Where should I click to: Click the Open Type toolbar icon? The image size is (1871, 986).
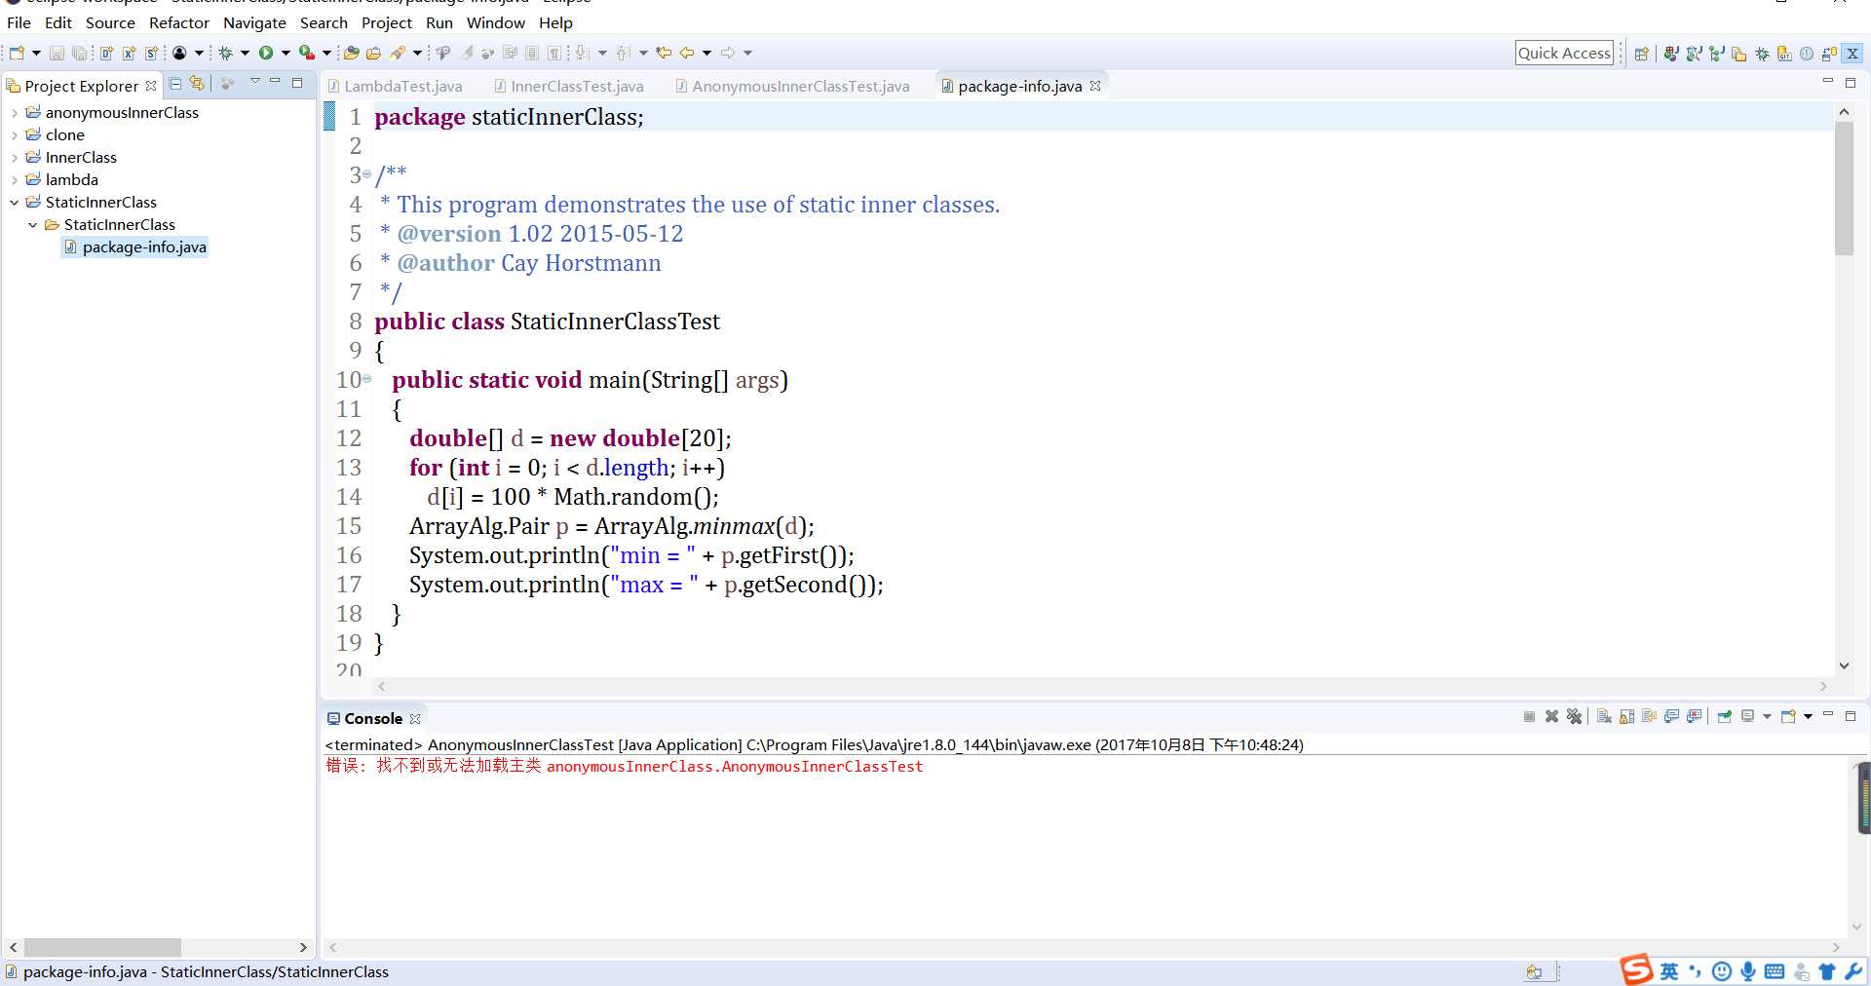tap(351, 53)
